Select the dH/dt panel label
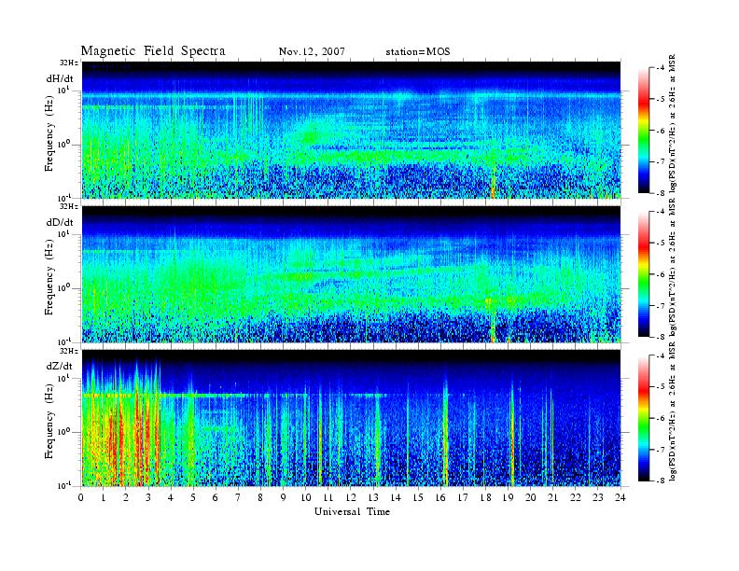 [x=60, y=78]
